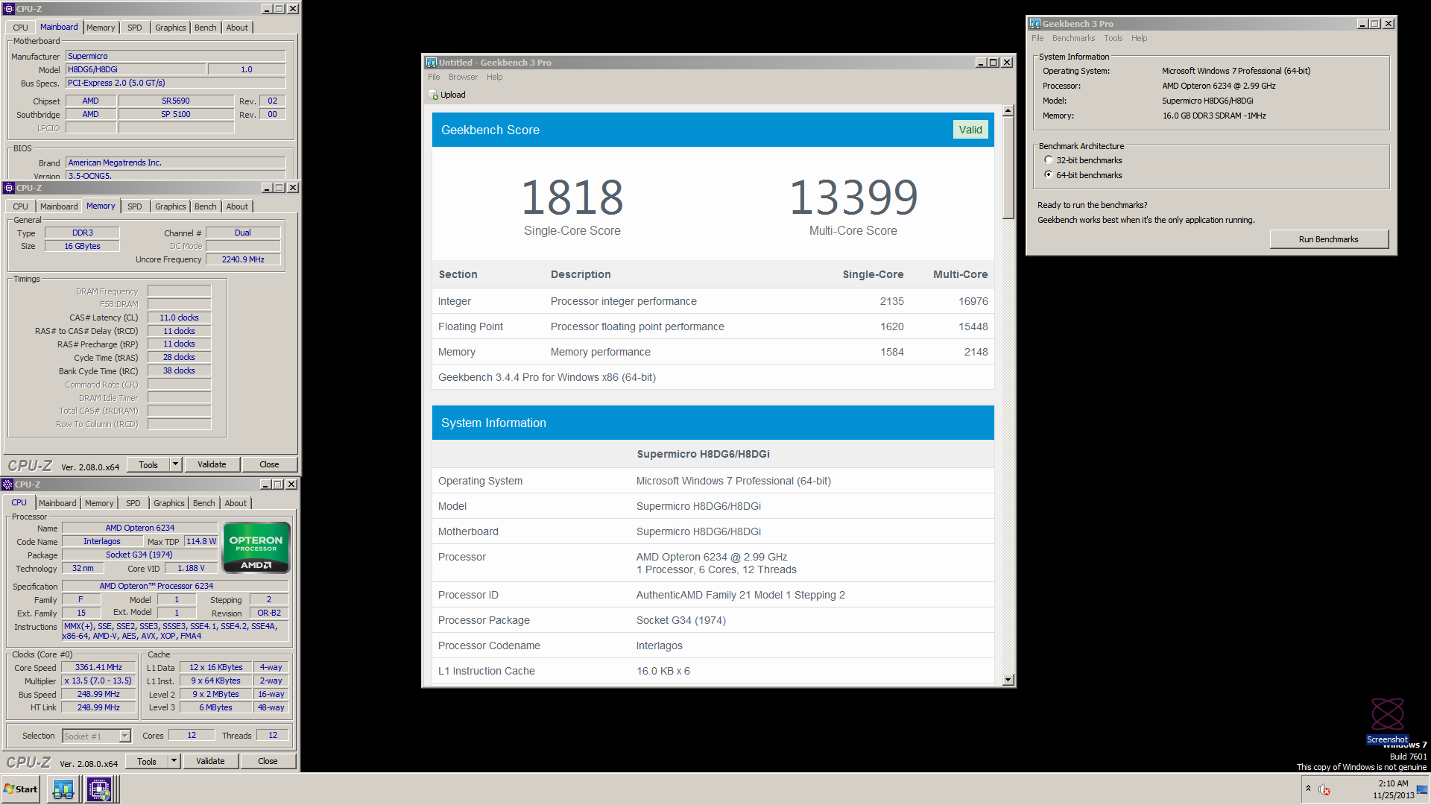Click the Uncore Frequency 2240.9 MHz value

243,259
